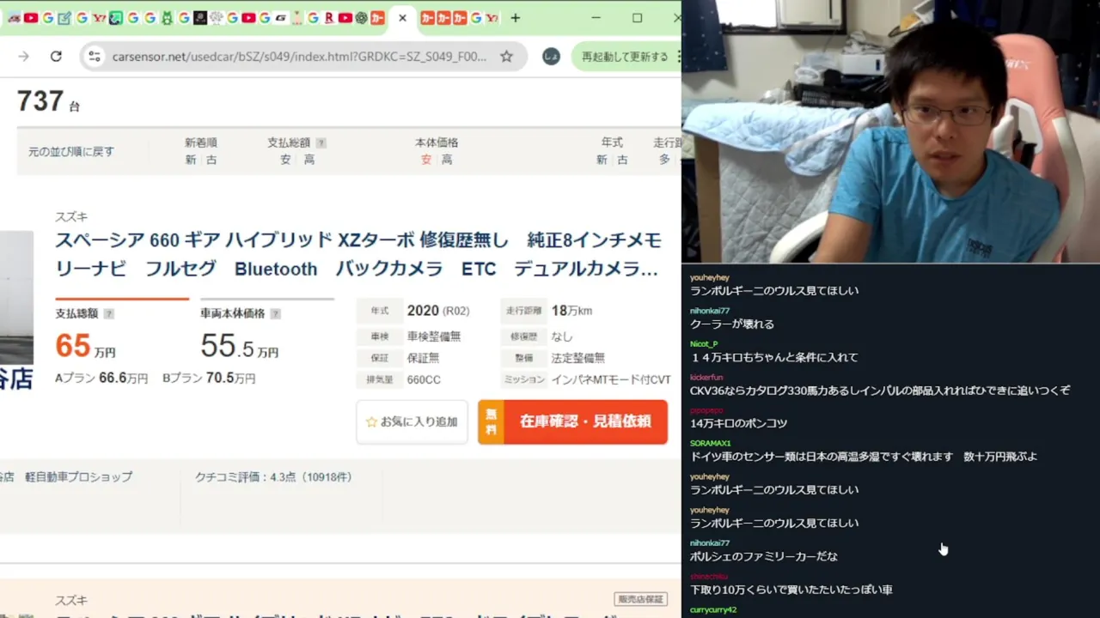Image resolution: width=1100 pixels, height=618 pixels.
Task: Click the スズキ maker label above the listing
Action: tap(71, 217)
